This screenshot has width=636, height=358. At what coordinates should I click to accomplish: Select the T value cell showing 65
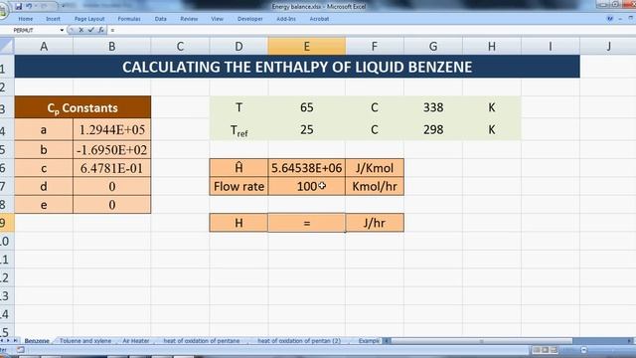pyautogui.click(x=307, y=107)
